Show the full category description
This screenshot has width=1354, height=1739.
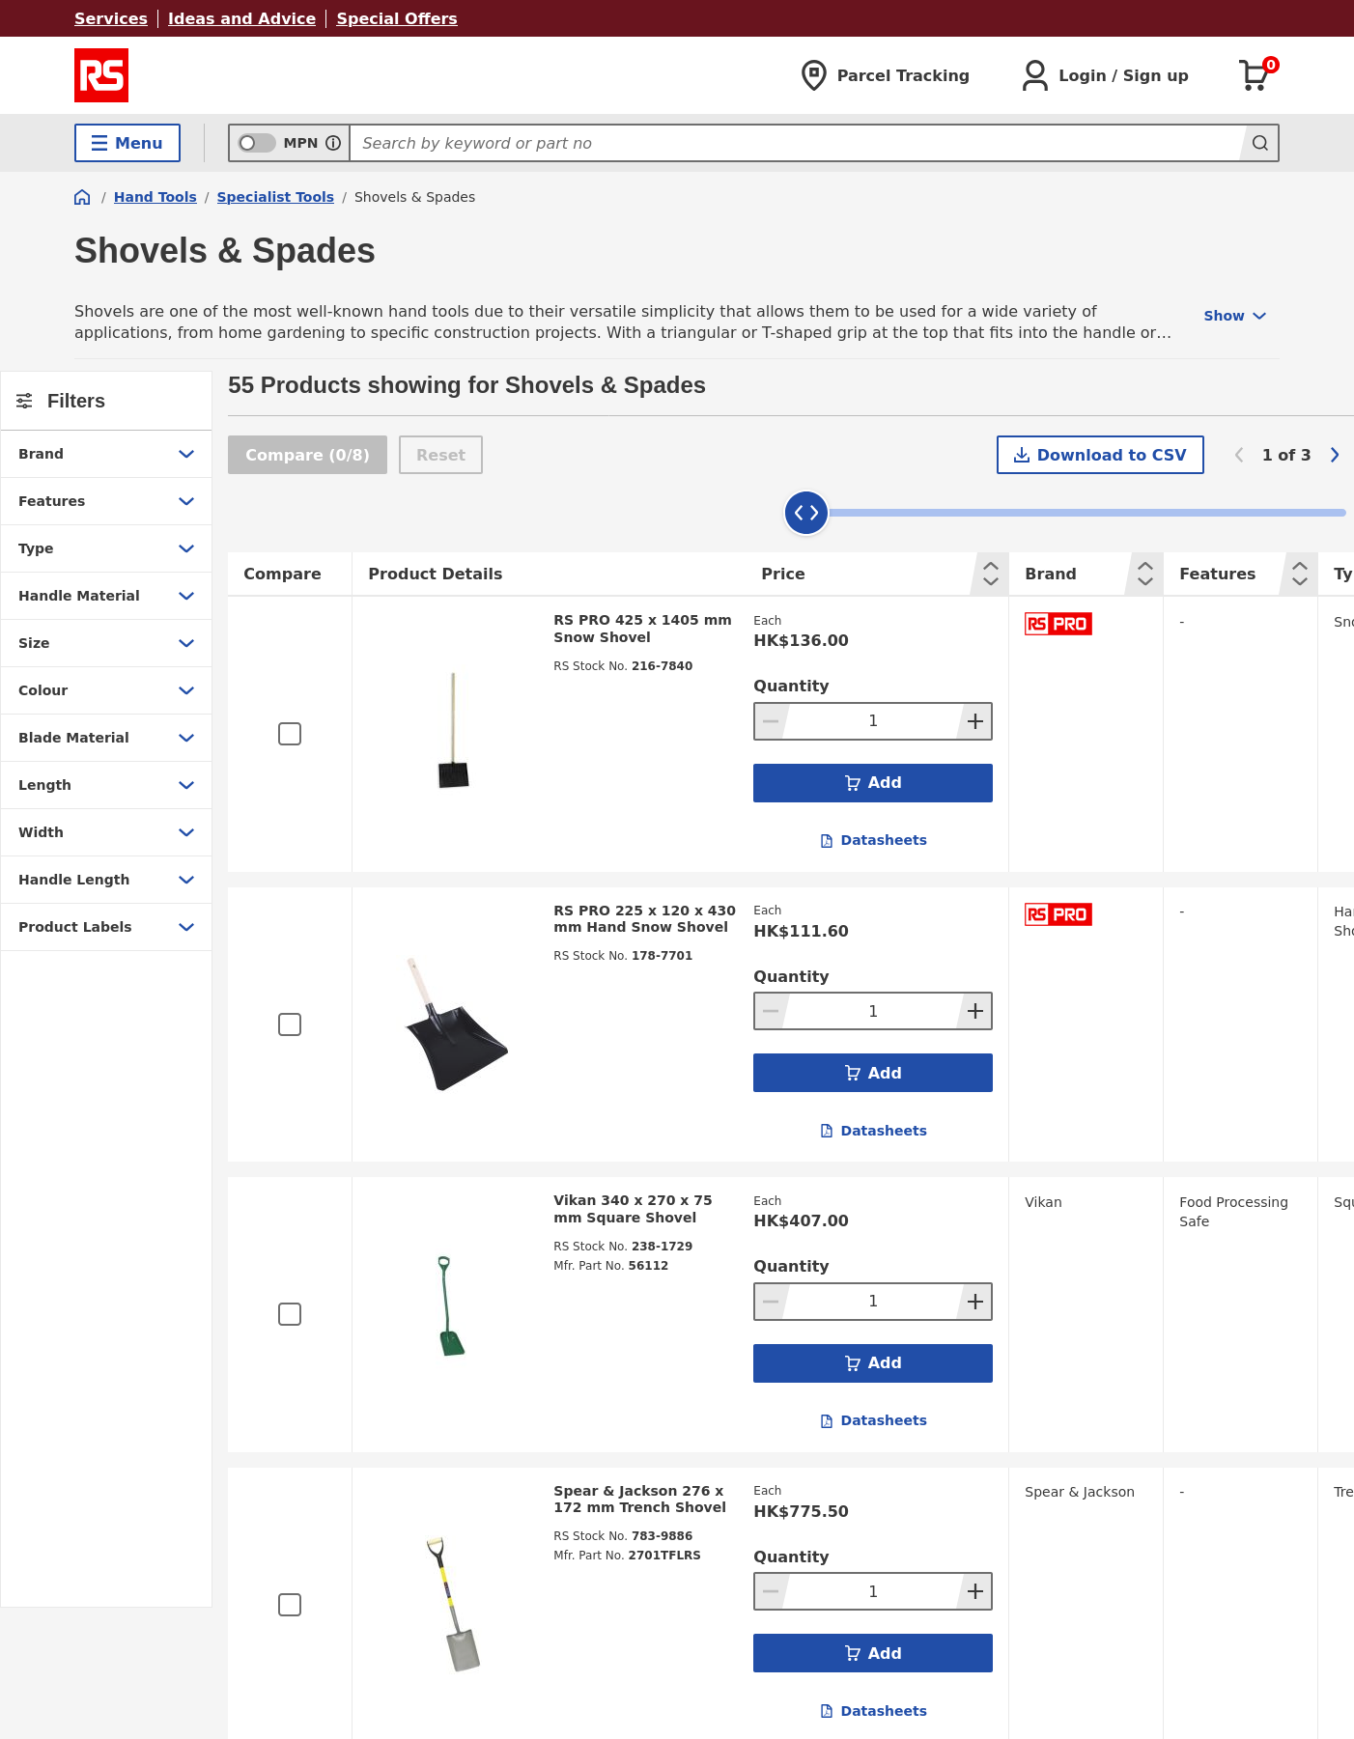tap(1234, 316)
